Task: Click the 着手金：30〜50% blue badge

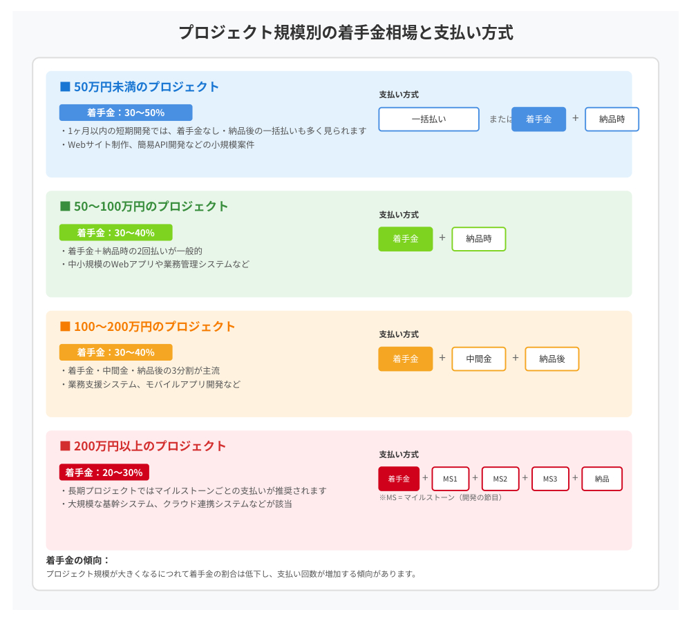Action: [x=126, y=113]
